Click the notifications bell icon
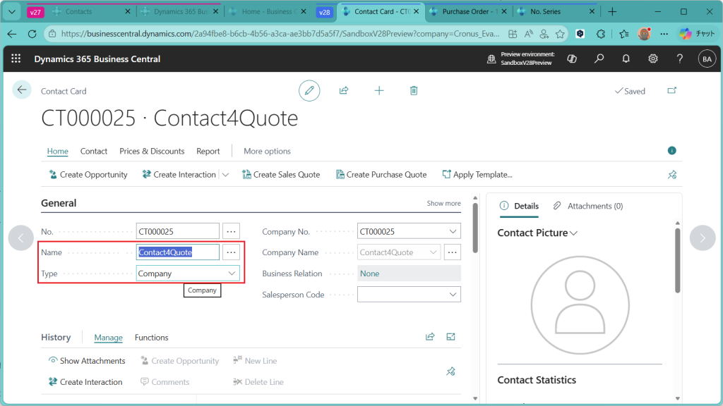The image size is (723, 406). (626, 59)
